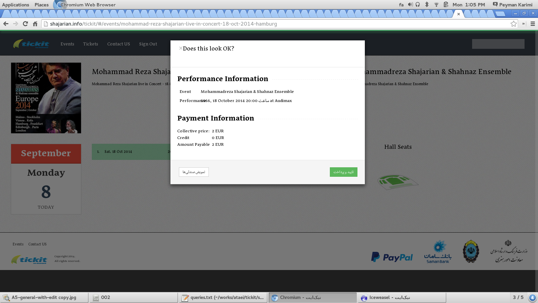538x303 pixels.
Task: Open the Applications menu
Action: [15, 5]
